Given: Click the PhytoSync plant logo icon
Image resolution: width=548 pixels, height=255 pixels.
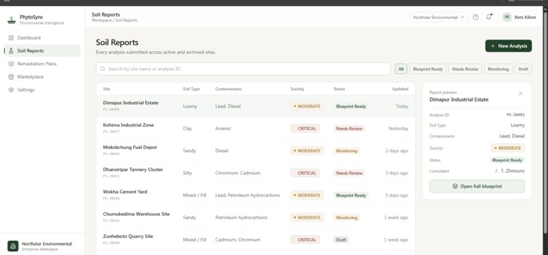Looking at the screenshot, I should point(12,20).
